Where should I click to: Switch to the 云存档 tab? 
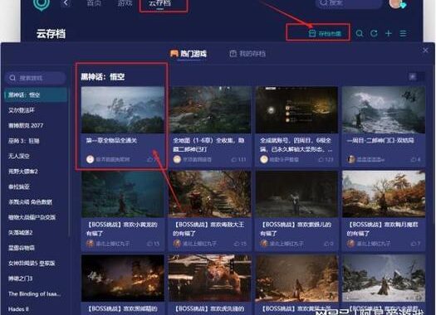159,3
